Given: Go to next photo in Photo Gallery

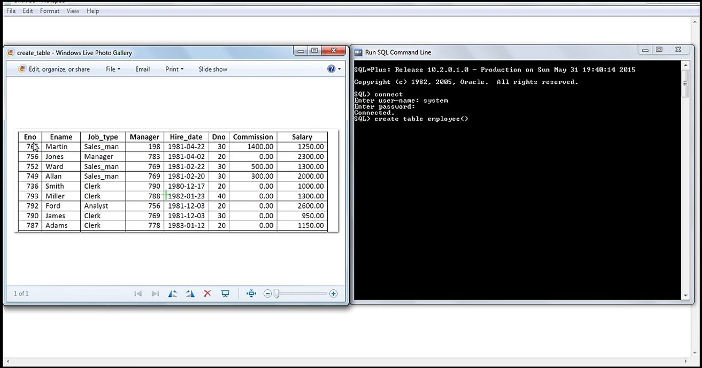Looking at the screenshot, I should (155, 293).
